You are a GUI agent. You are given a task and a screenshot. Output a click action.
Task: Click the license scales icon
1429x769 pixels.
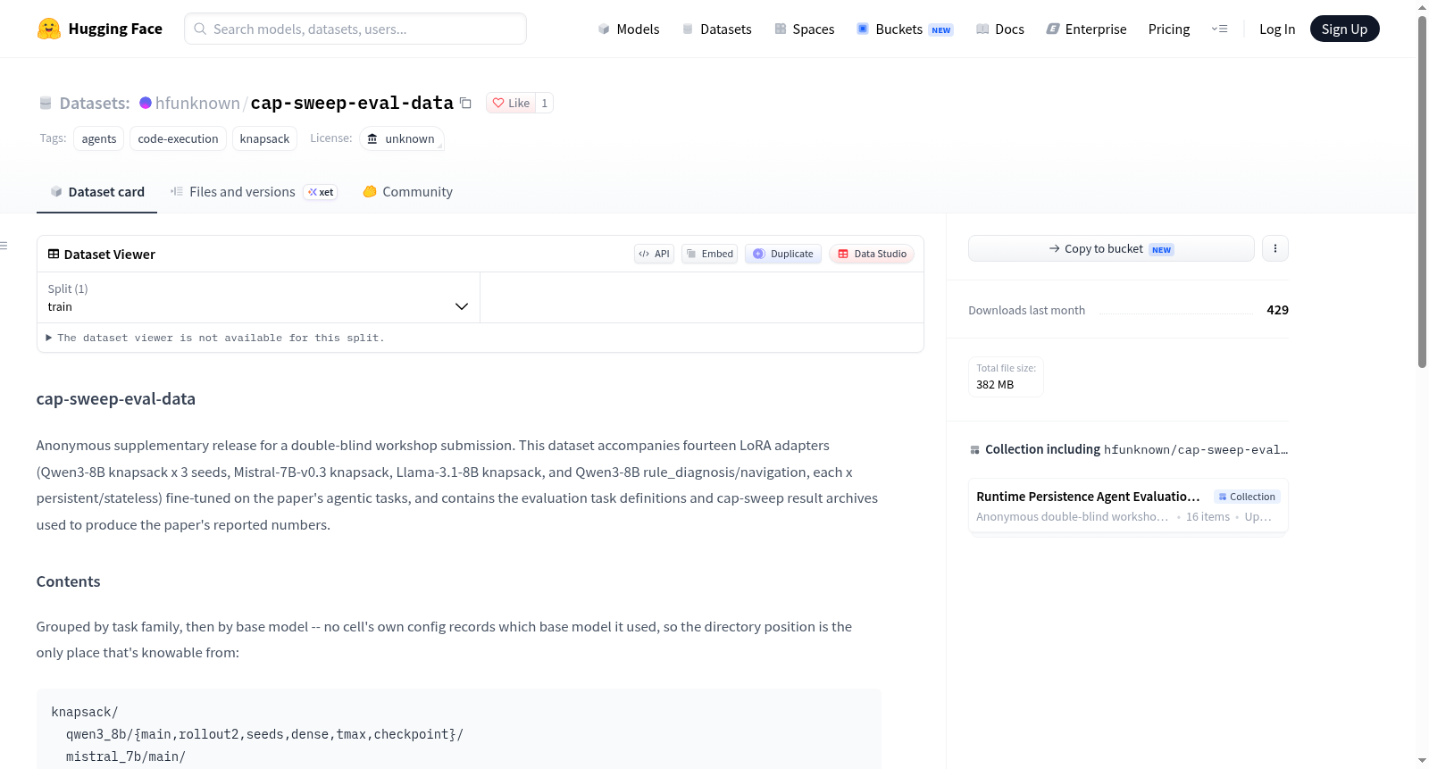pyautogui.click(x=372, y=138)
